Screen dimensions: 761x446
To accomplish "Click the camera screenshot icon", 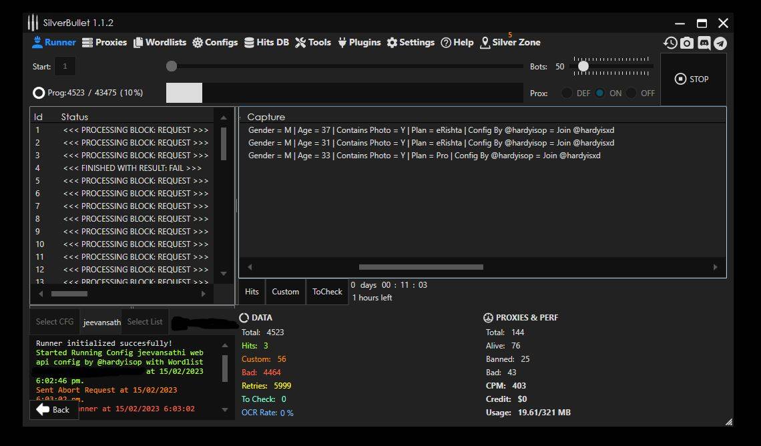I will [x=687, y=43].
